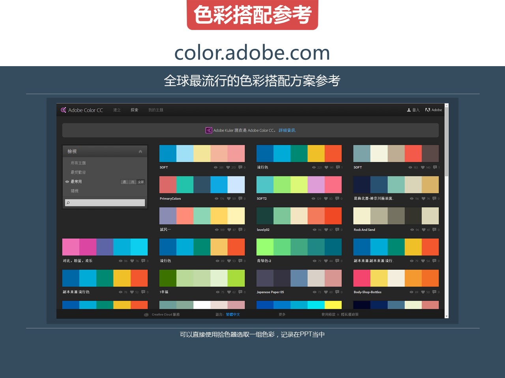Open the 探索 tab

point(135,110)
